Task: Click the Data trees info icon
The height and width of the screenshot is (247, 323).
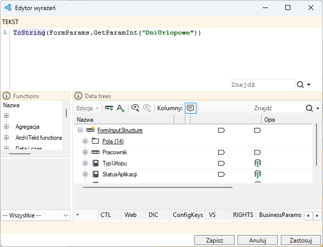Action: coord(78,96)
